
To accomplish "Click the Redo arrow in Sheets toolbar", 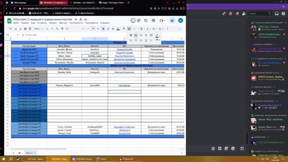I will coord(20,29).
